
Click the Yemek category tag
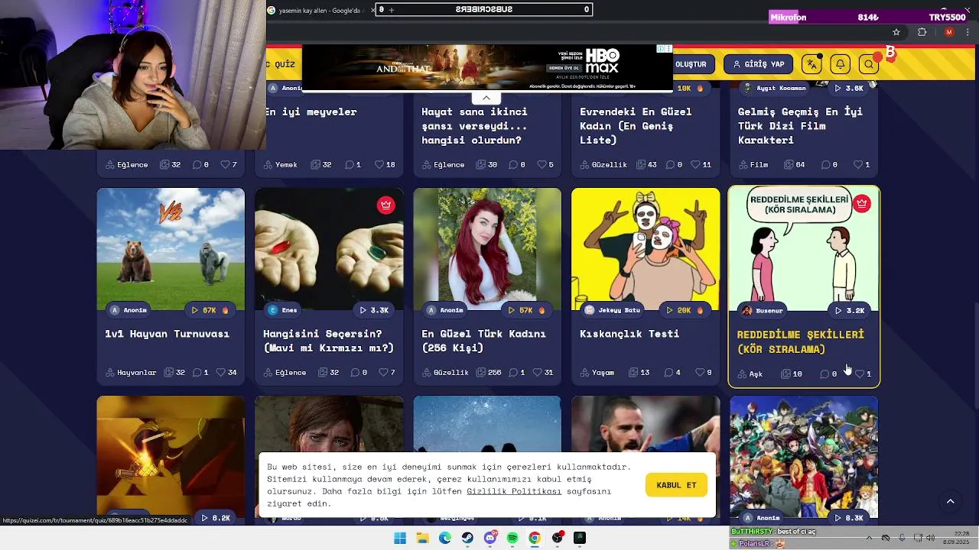(280, 164)
